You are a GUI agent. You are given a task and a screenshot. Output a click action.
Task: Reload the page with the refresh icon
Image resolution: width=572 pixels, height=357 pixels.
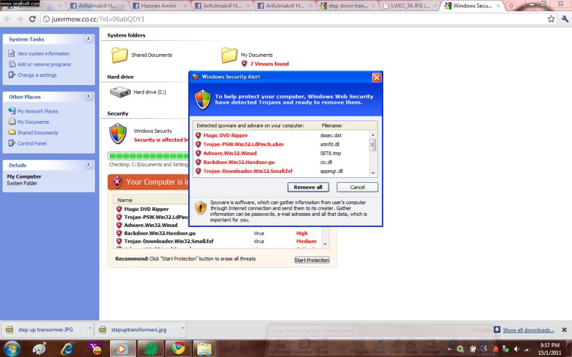pyautogui.click(x=32, y=19)
